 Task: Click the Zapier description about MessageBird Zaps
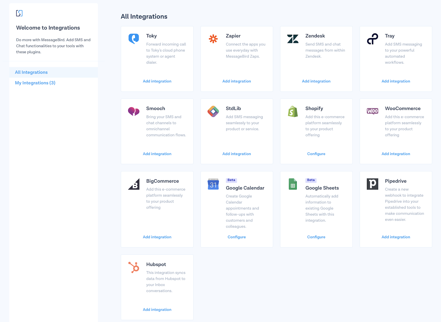point(246,50)
